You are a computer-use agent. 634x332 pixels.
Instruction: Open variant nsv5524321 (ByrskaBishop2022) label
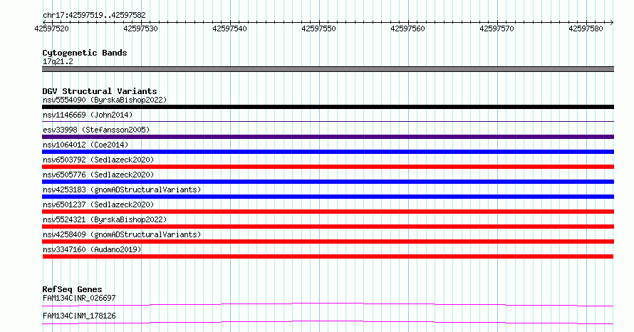click(x=105, y=219)
